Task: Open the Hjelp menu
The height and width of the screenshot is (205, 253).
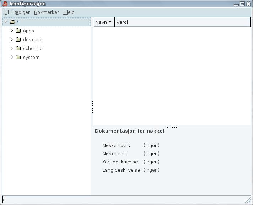Action: (x=69, y=12)
